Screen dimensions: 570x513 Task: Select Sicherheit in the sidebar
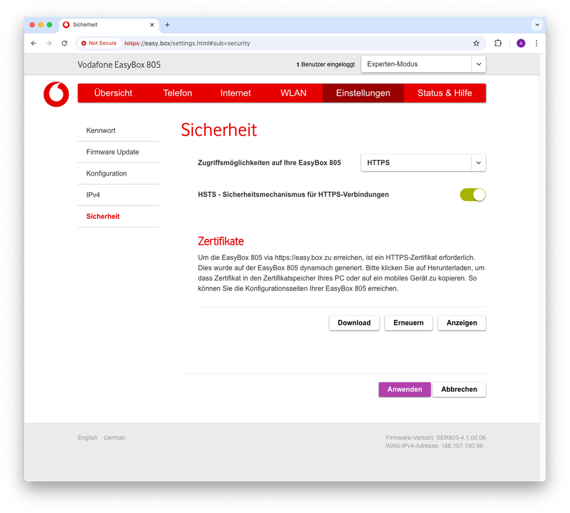click(x=119, y=216)
